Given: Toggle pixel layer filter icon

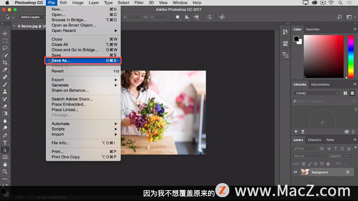Looking at the screenshot, I should 322,148.
